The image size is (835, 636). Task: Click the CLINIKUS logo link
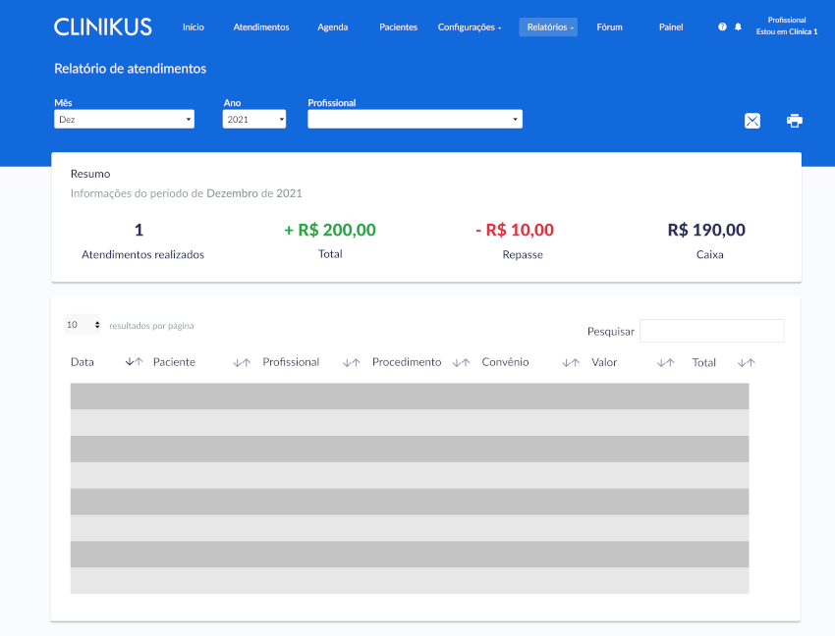103,27
